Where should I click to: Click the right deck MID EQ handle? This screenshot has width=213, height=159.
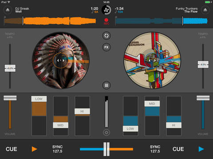click(x=152, y=104)
